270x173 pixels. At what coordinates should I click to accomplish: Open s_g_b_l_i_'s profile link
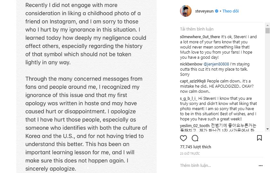pos(189,99)
